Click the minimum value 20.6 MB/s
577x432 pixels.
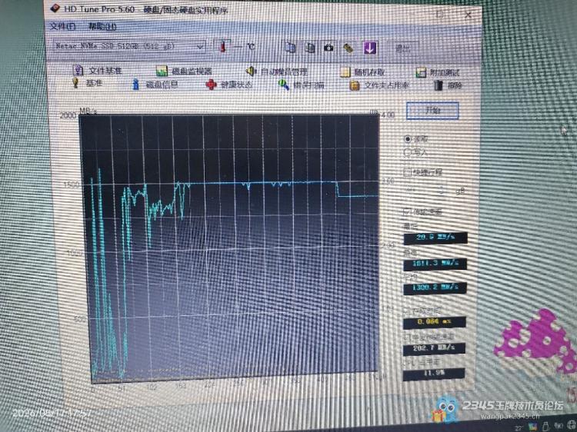click(x=435, y=238)
